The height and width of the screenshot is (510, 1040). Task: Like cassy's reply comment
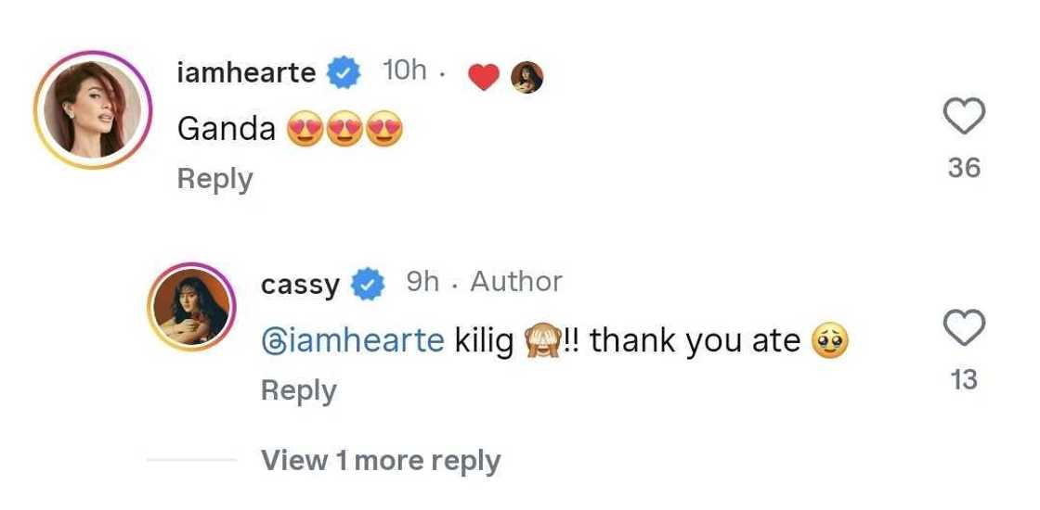(964, 328)
